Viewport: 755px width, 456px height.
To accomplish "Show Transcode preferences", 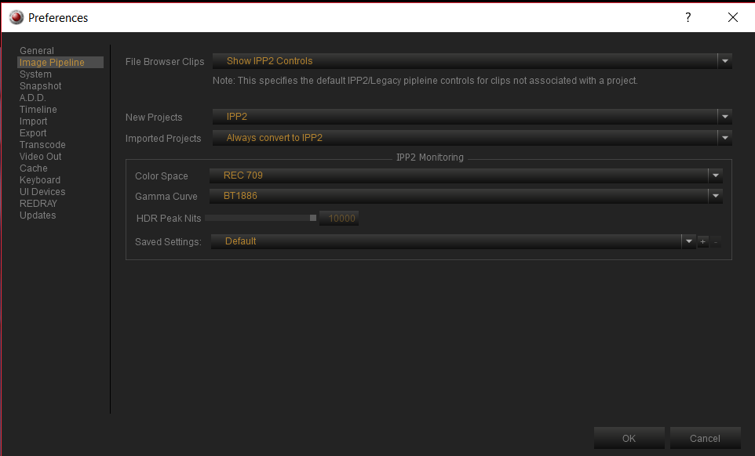I will [42, 145].
